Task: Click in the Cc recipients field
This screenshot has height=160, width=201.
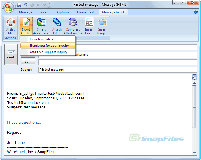Action: (117, 62)
